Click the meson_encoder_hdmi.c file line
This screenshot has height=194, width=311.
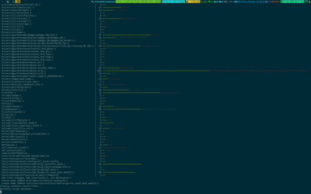tap(29, 68)
